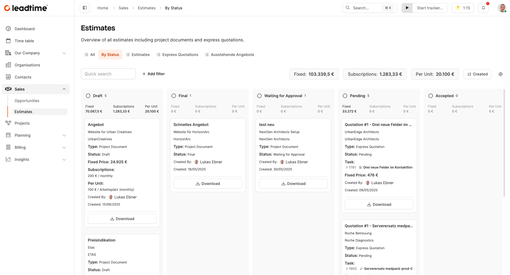
Task: Select the Draft column circle
Action: [88, 96]
